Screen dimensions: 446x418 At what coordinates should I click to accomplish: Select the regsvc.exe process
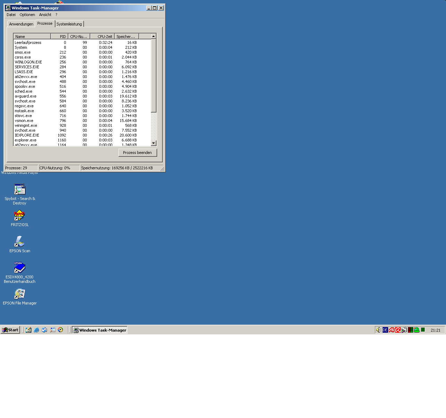tap(82, 106)
